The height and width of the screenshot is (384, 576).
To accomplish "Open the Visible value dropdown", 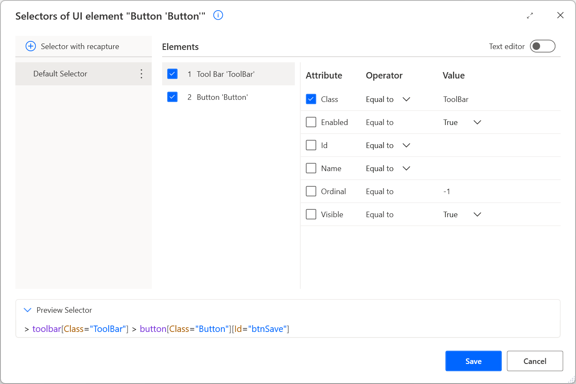I will tap(477, 214).
